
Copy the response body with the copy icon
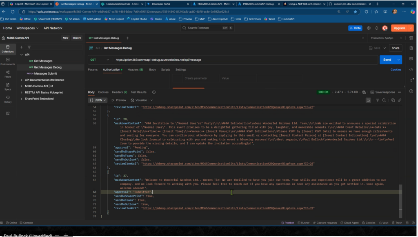393,100
